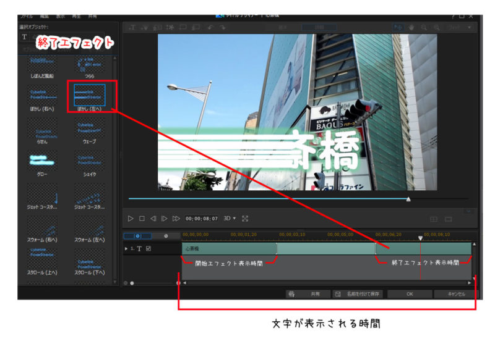Step to the next frame
This screenshot has height=344, width=495.
tap(164, 219)
